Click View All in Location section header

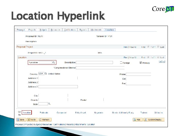(x=133, y=57)
